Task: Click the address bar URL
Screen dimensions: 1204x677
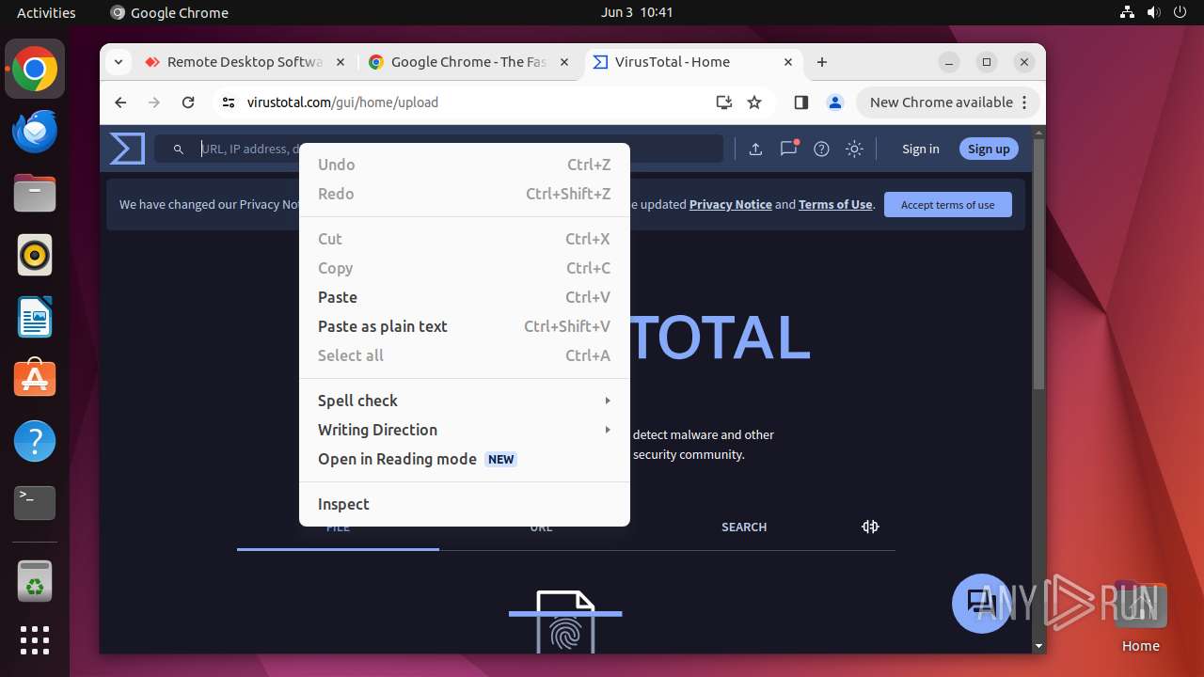Action: (342, 102)
